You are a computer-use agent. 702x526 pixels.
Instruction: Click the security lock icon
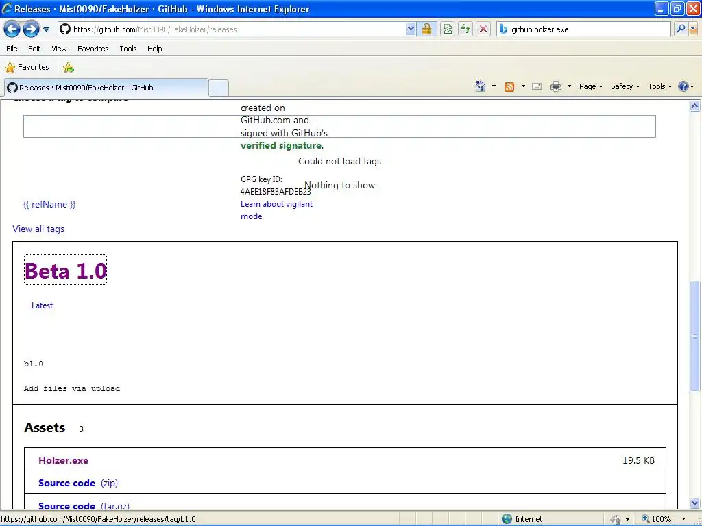coord(426,29)
